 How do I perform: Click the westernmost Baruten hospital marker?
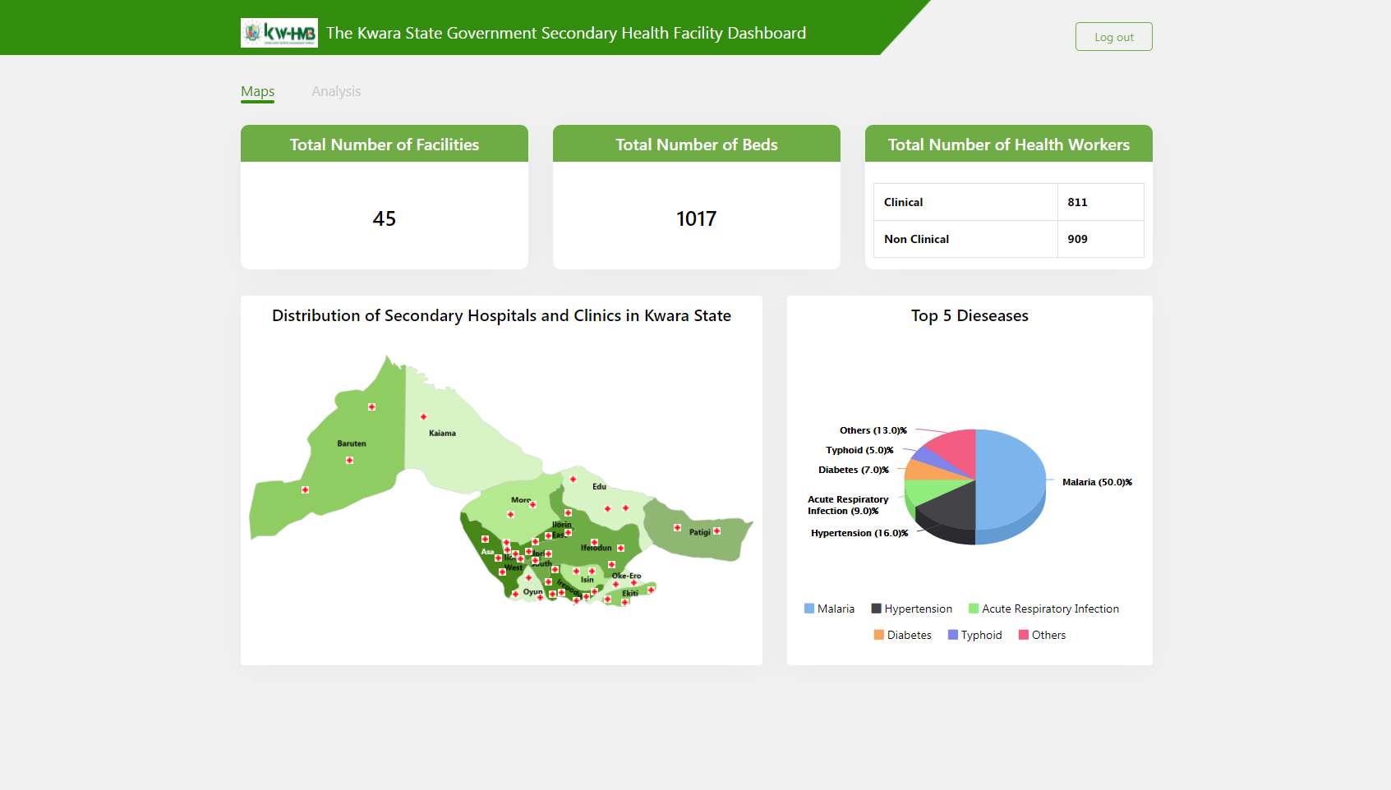tap(306, 490)
